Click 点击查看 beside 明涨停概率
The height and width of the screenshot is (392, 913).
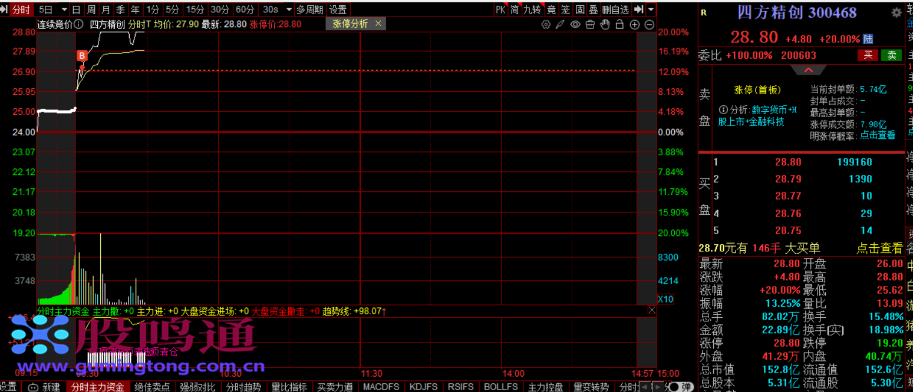(878, 135)
